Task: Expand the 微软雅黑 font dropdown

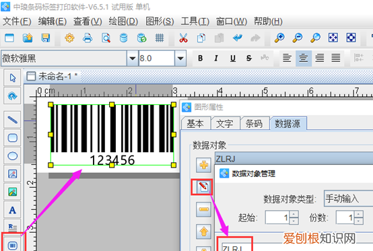Action: coord(133,58)
